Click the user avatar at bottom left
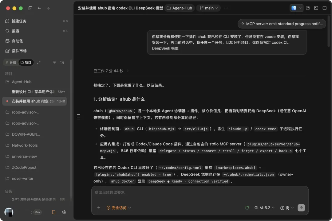The image size is (332, 221). point(9,212)
